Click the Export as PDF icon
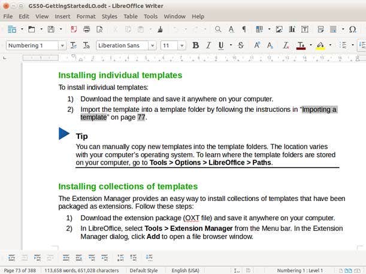The height and width of the screenshot is (274, 366). [x=74, y=29]
